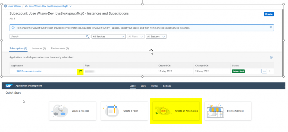Click the Browse Content card label
Screen dimensions: 288x132
(x=235, y=111)
